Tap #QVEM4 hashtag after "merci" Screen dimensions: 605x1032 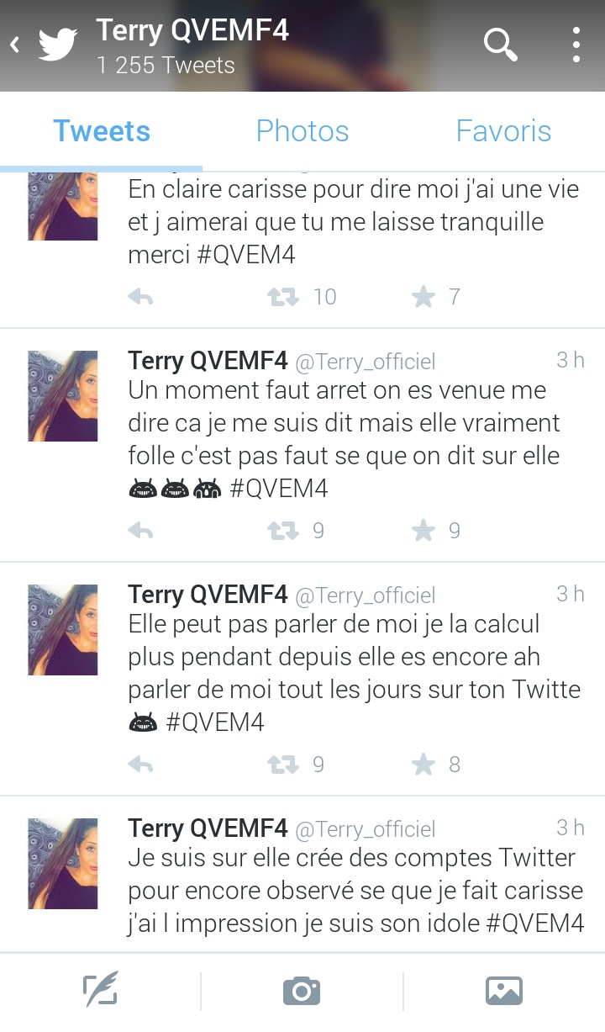[x=246, y=255]
